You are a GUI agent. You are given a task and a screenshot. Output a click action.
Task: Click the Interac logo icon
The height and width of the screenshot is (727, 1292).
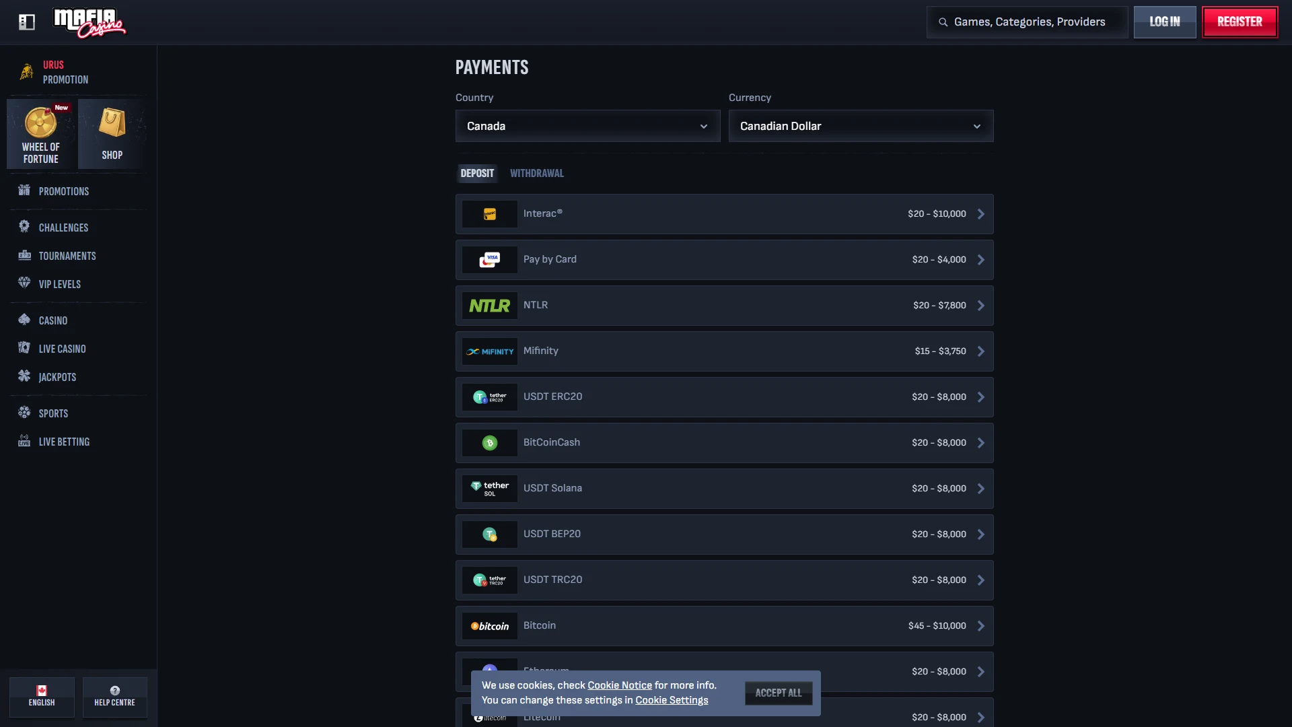[490, 214]
